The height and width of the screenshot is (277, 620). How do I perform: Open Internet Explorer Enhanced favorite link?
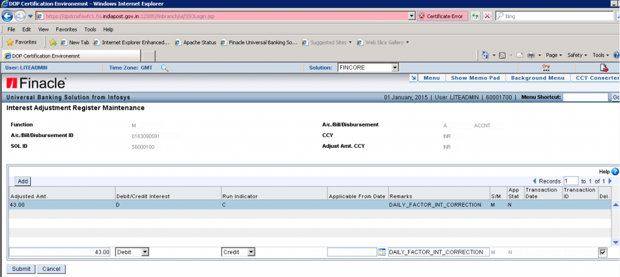[x=131, y=42]
